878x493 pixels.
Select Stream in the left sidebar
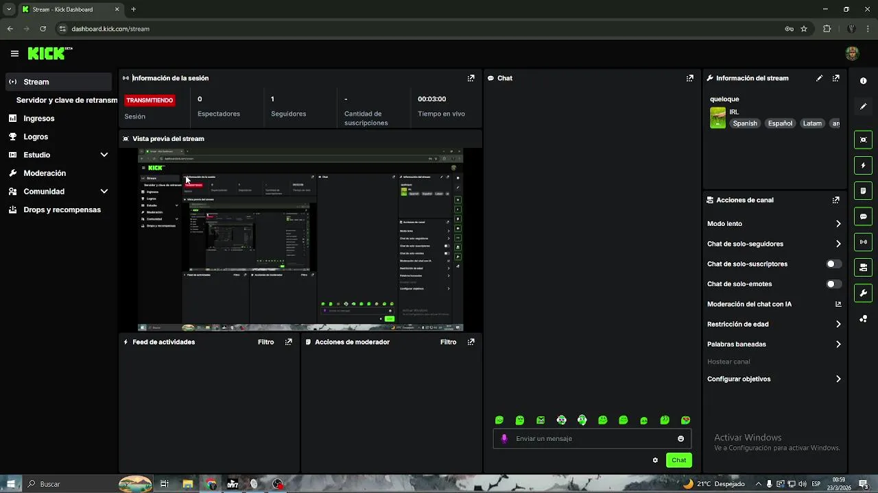58,81
